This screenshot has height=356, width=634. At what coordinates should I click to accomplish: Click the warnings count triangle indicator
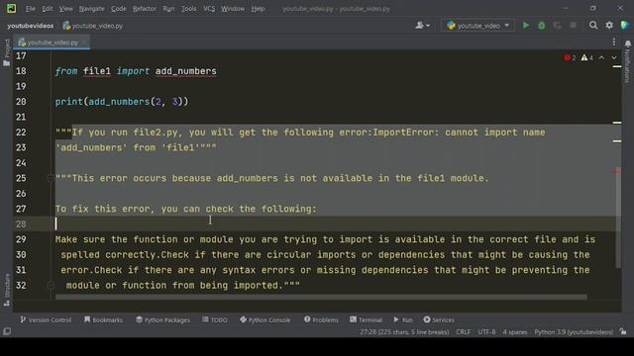point(586,57)
